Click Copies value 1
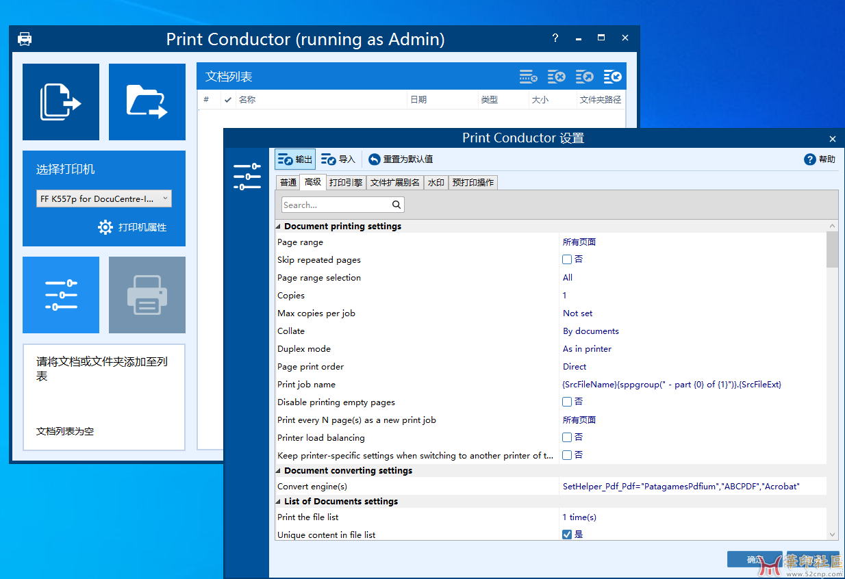The image size is (845, 579). point(565,295)
